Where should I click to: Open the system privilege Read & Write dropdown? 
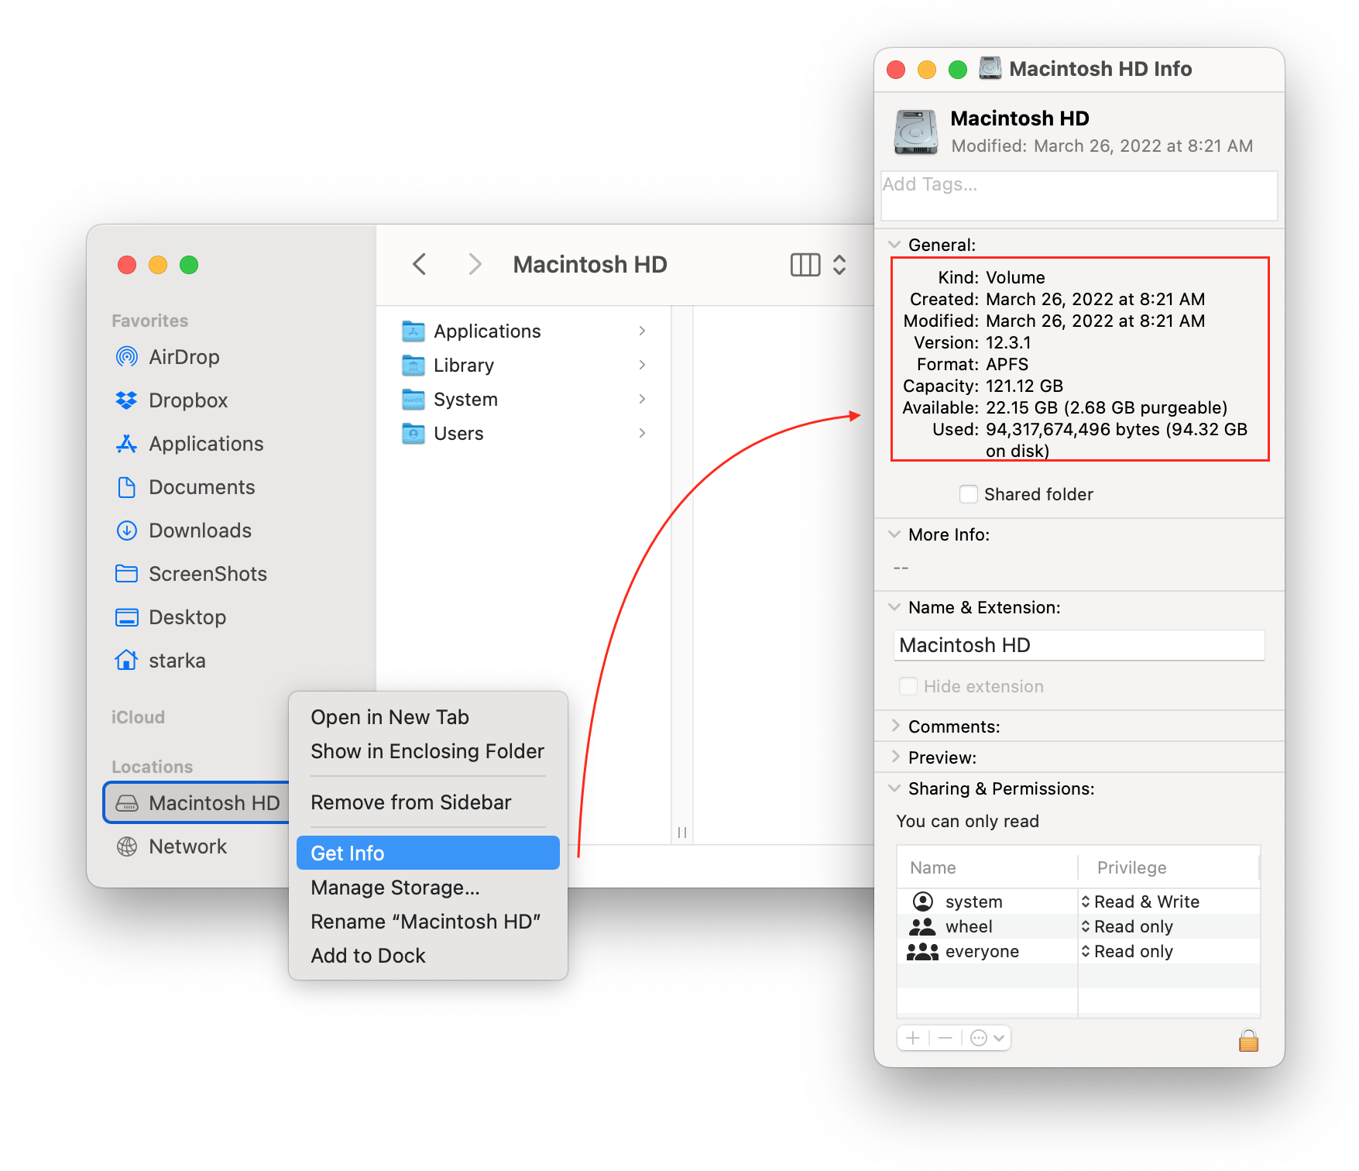[1141, 901]
